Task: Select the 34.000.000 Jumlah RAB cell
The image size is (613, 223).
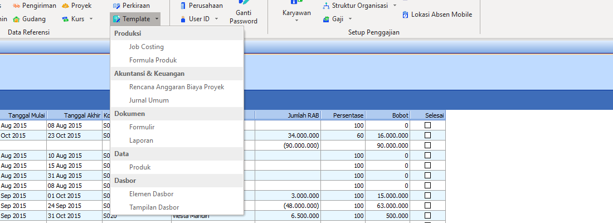Action: pos(288,136)
